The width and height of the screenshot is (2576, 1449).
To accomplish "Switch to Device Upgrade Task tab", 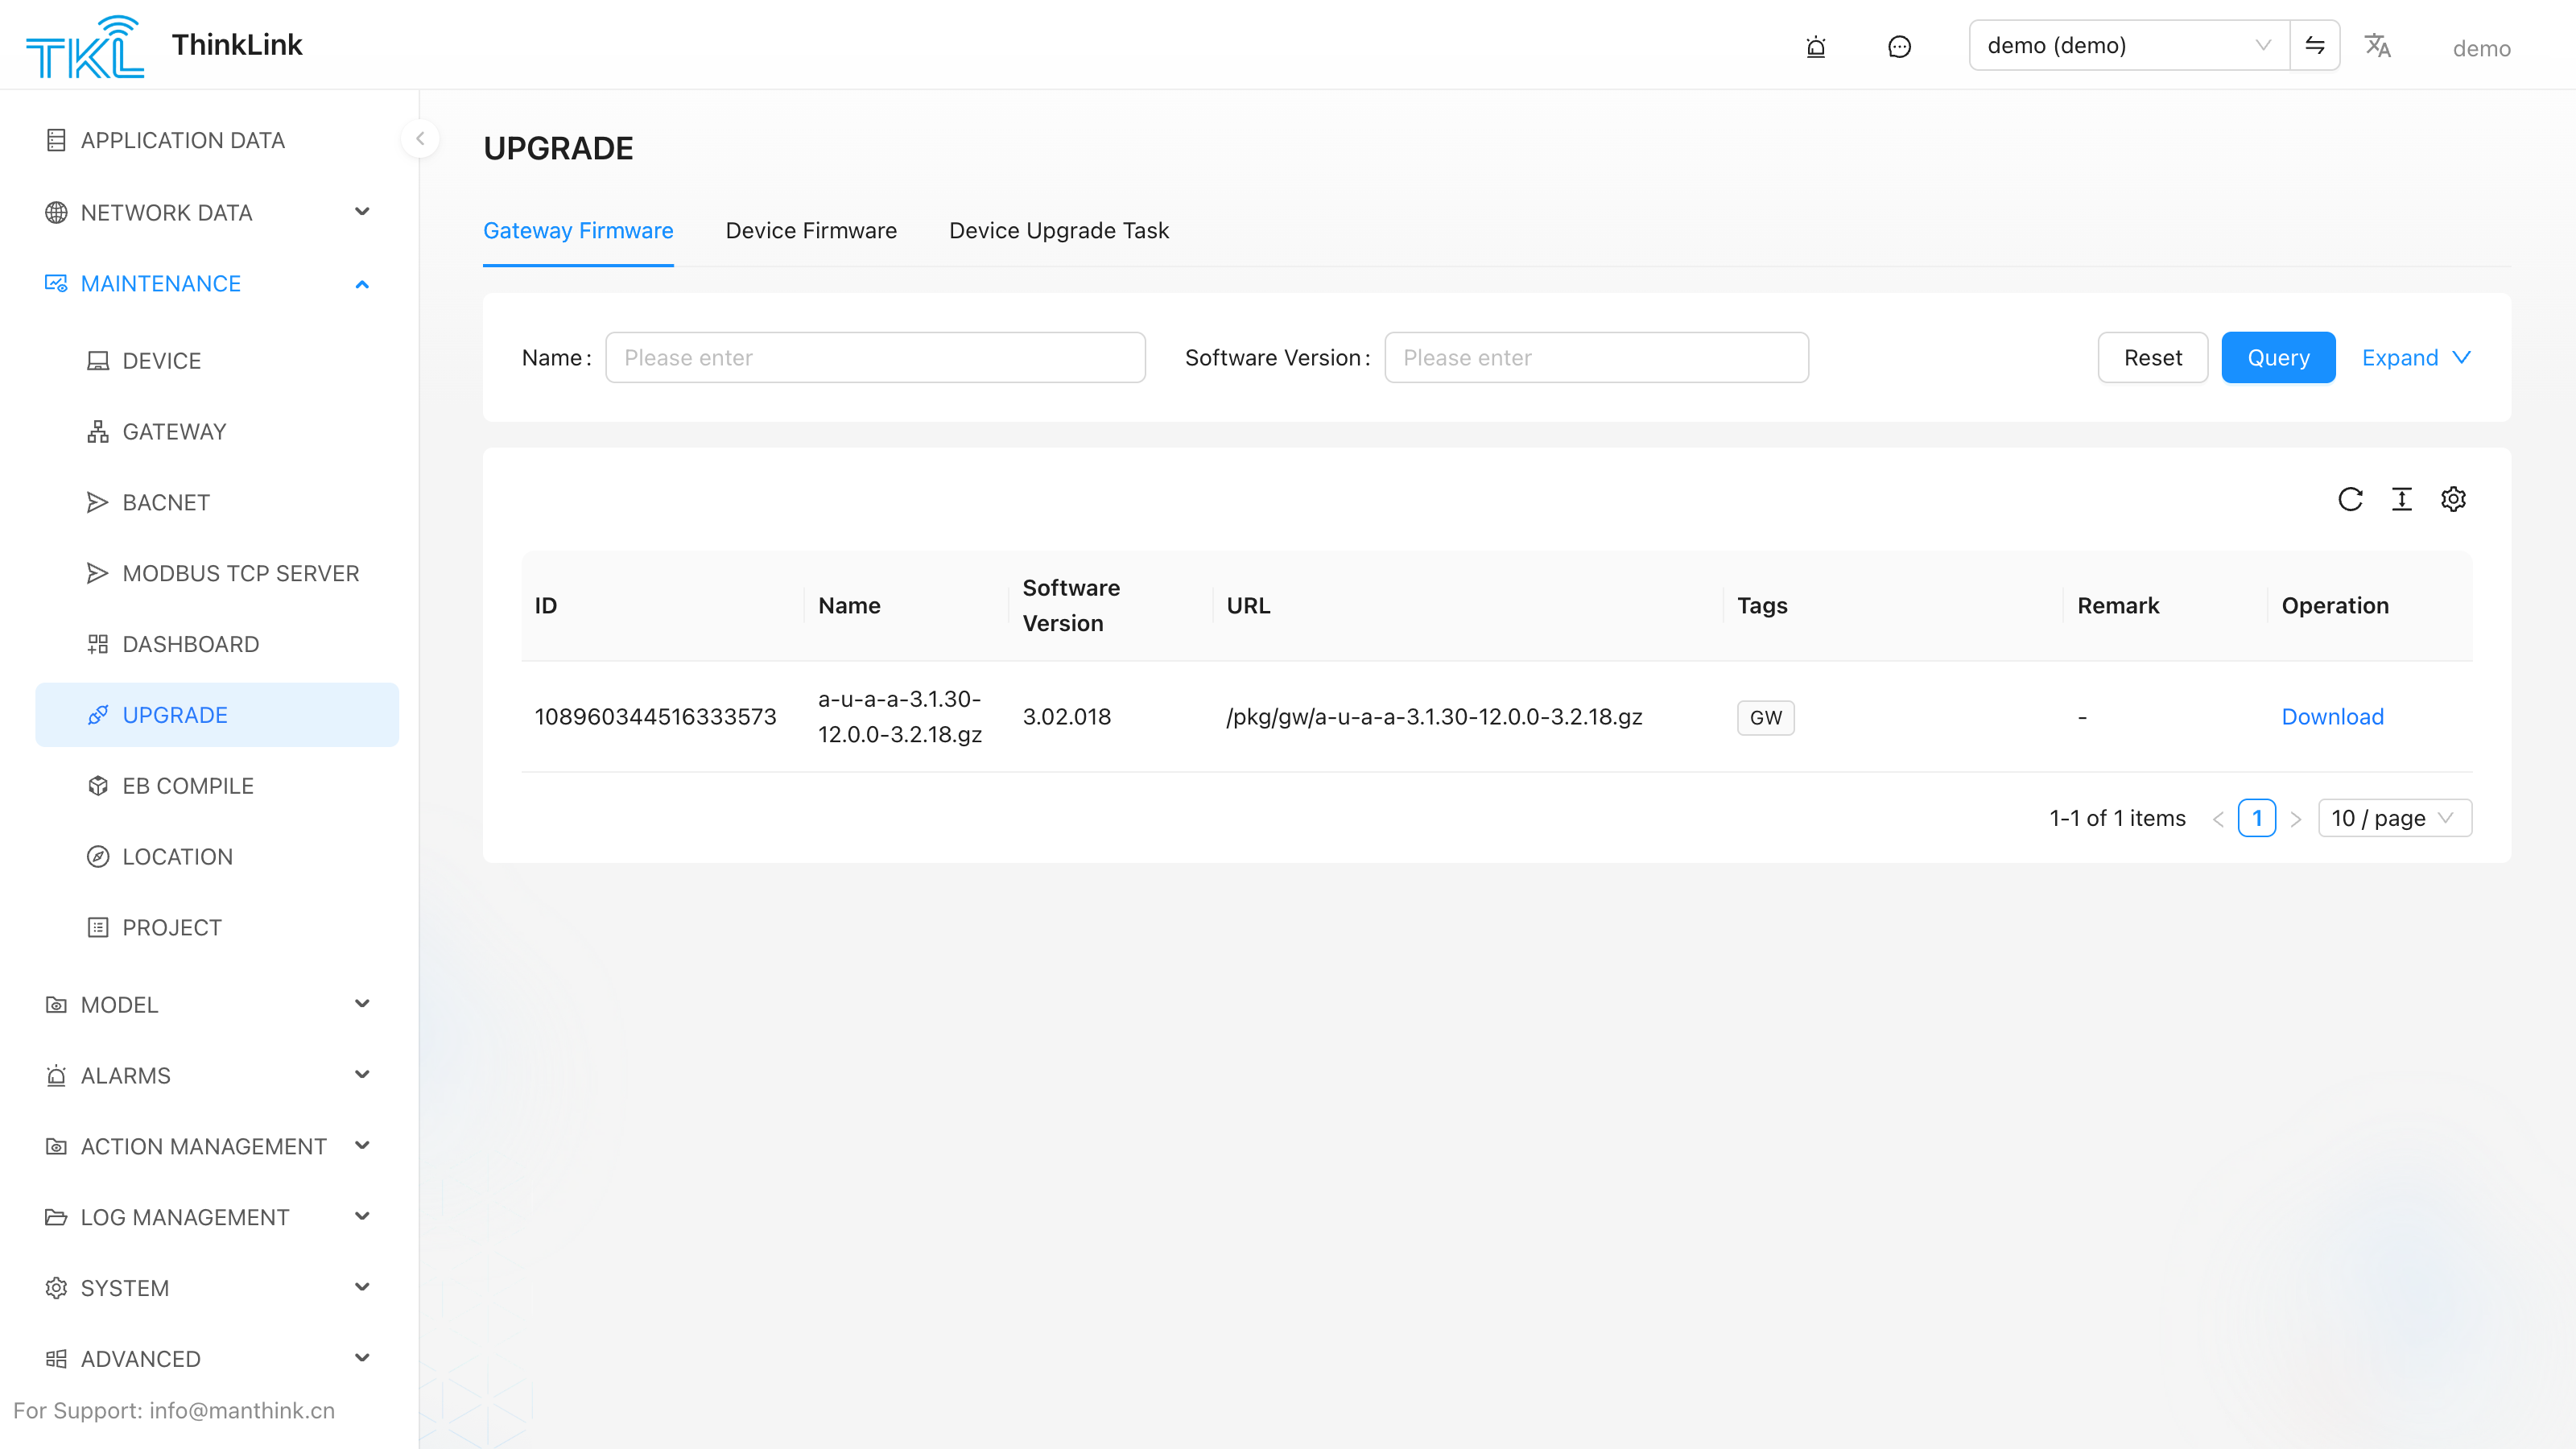I will pyautogui.click(x=1059, y=231).
